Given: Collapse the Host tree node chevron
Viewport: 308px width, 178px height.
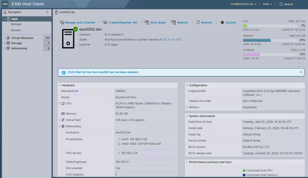Looking at the screenshot, I should tap(5, 19).
